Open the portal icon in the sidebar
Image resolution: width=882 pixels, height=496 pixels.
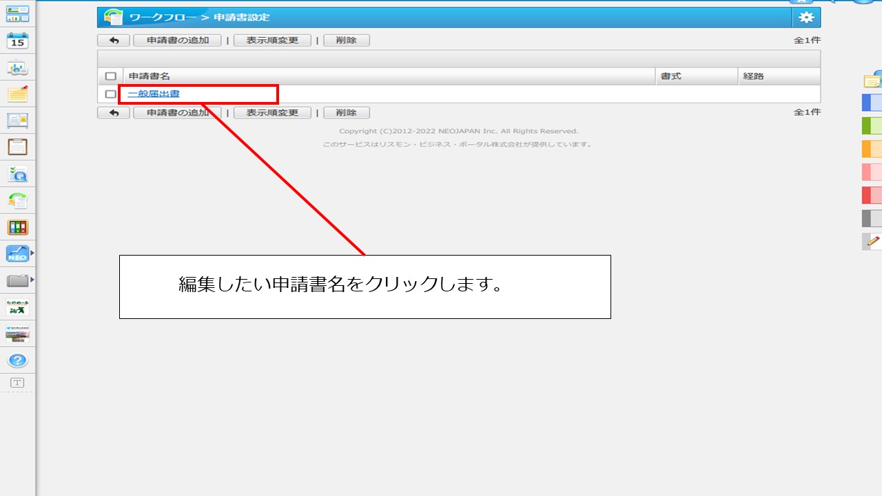[17, 13]
